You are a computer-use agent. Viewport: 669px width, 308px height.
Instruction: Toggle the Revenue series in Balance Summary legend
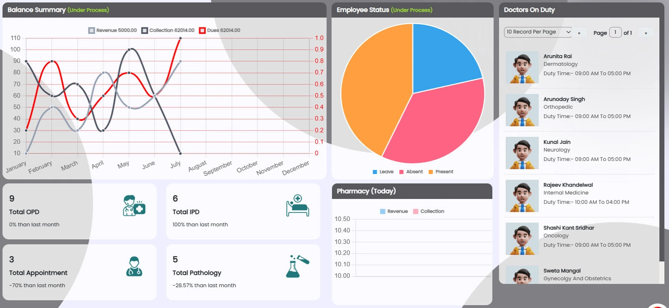pos(113,30)
